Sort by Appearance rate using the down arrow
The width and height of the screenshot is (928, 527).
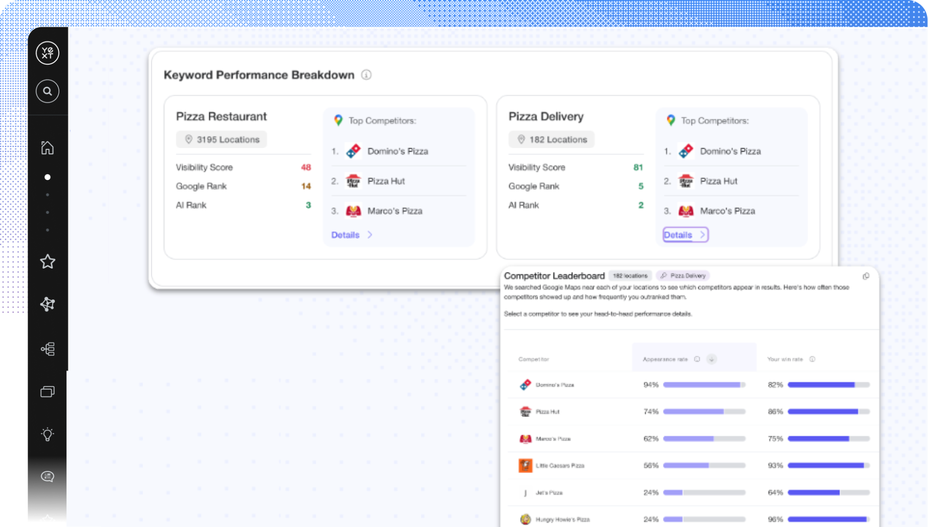[x=712, y=359]
